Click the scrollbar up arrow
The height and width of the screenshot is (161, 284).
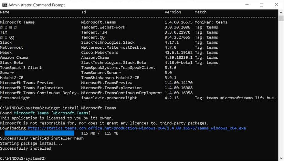click(281, 12)
